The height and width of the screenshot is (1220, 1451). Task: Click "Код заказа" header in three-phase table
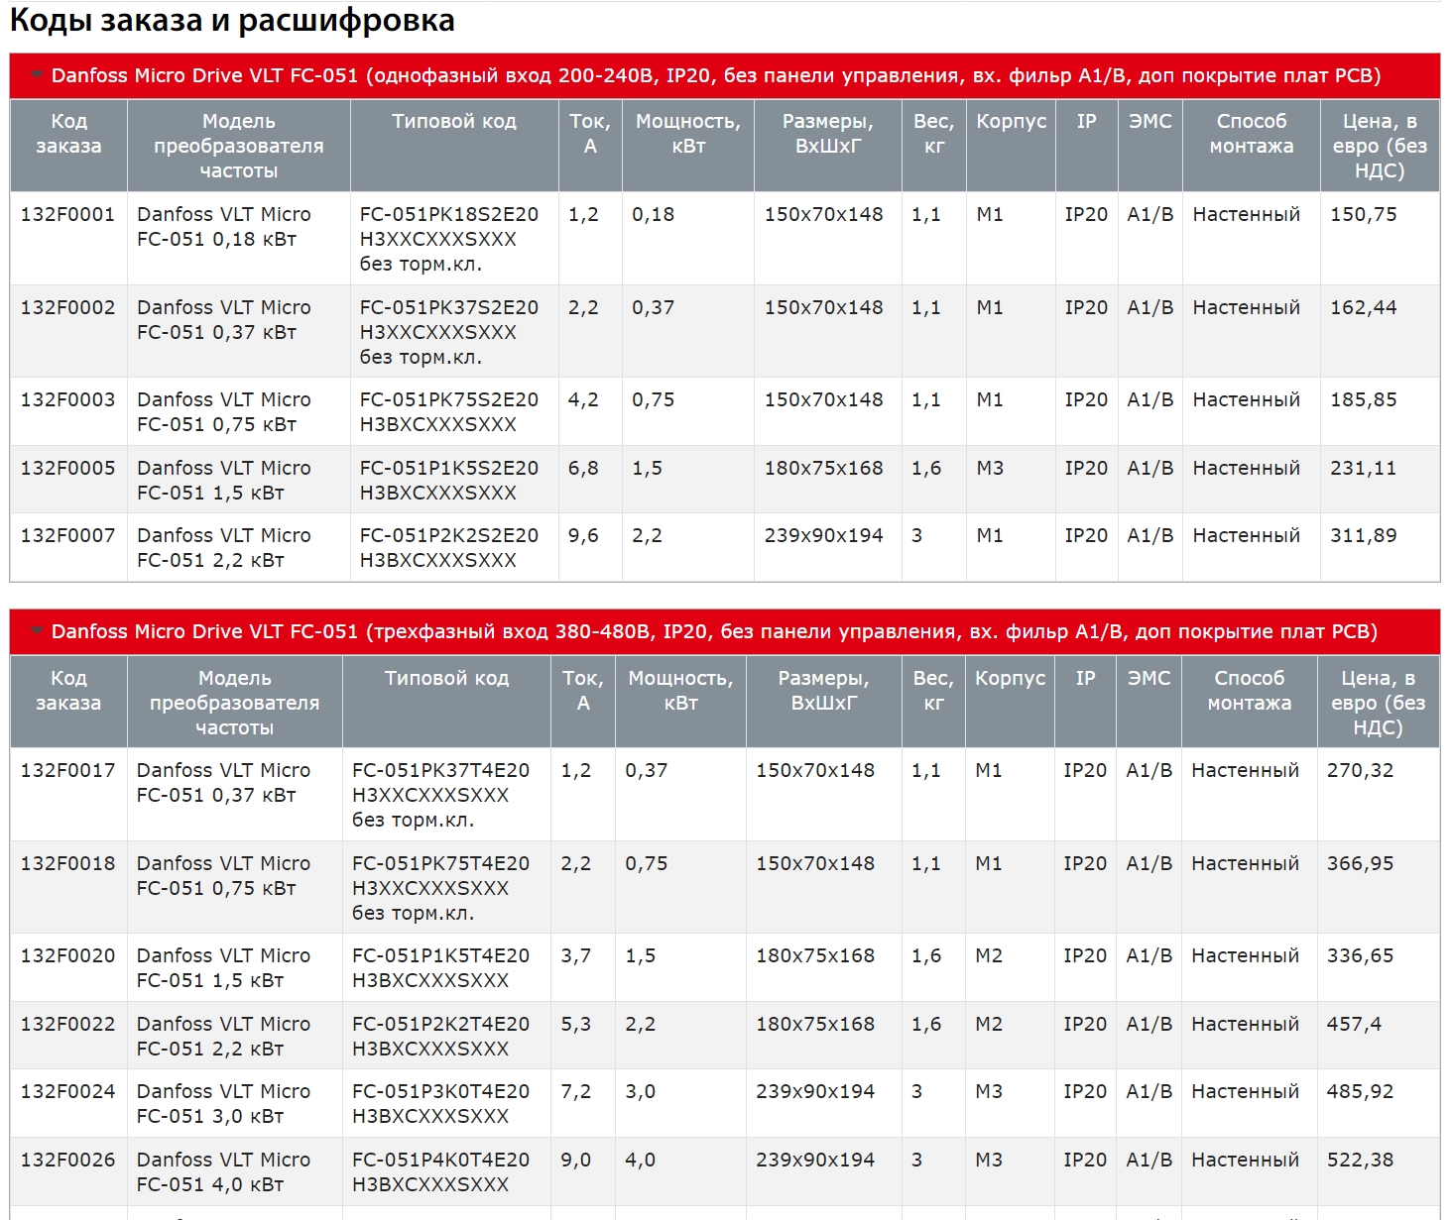coord(68,691)
